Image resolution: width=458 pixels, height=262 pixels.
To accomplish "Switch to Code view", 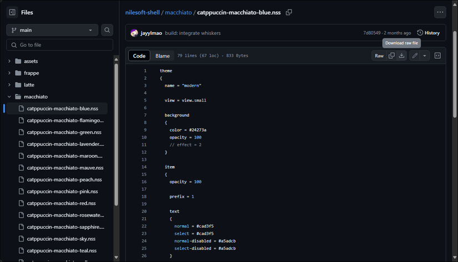I will [139, 56].
